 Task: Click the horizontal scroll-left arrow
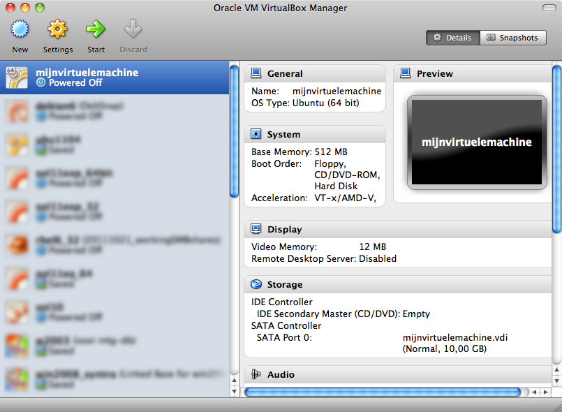tap(534, 392)
